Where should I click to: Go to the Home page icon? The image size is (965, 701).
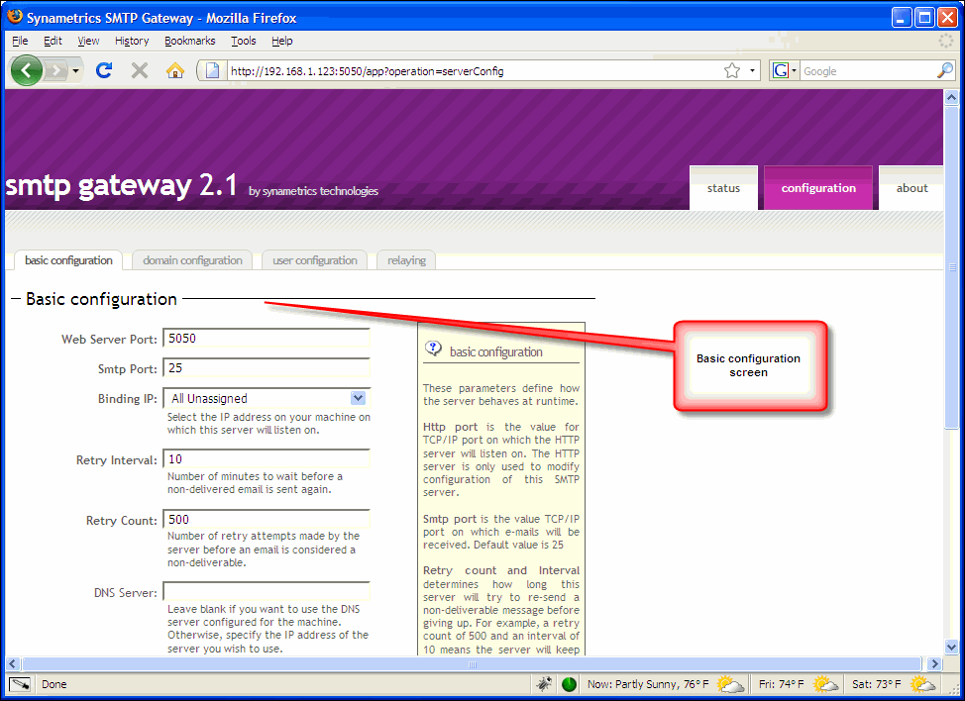pyautogui.click(x=175, y=70)
